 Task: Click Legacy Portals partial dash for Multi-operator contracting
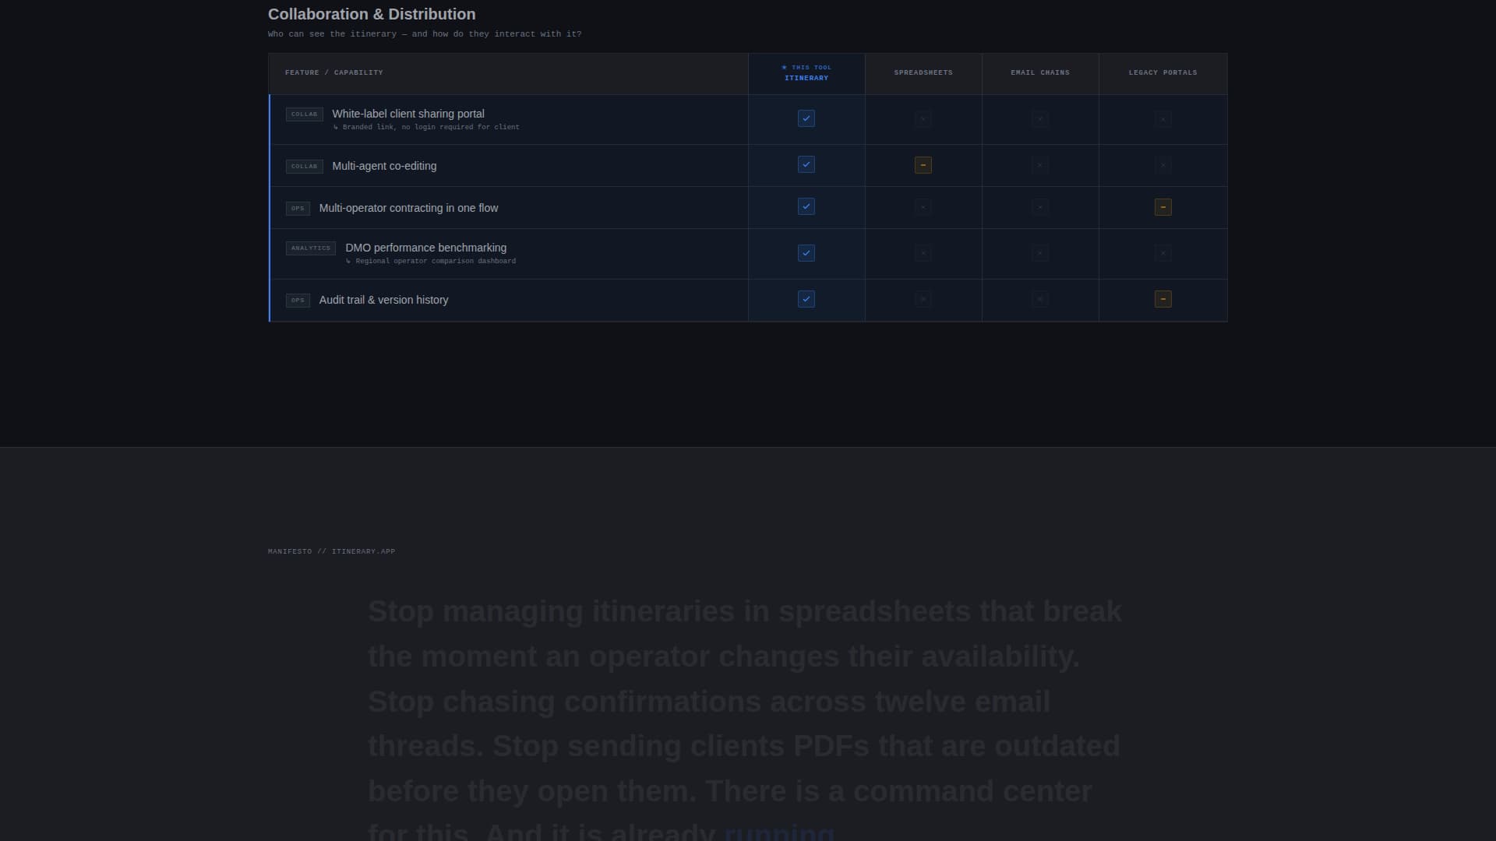(x=1163, y=207)
